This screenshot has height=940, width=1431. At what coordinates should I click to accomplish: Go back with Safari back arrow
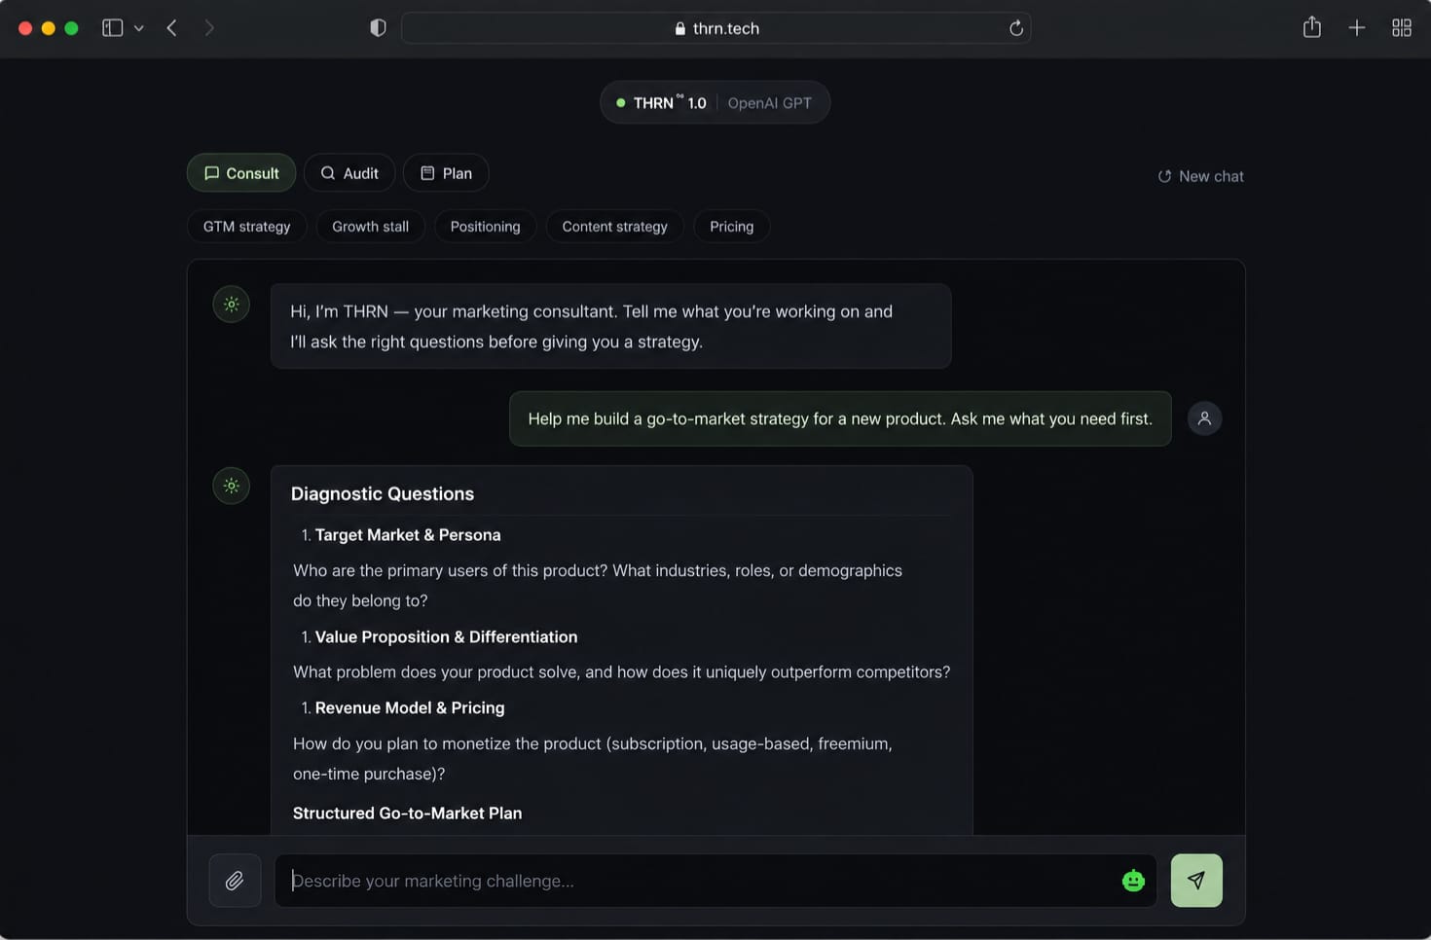pos(172,28)
